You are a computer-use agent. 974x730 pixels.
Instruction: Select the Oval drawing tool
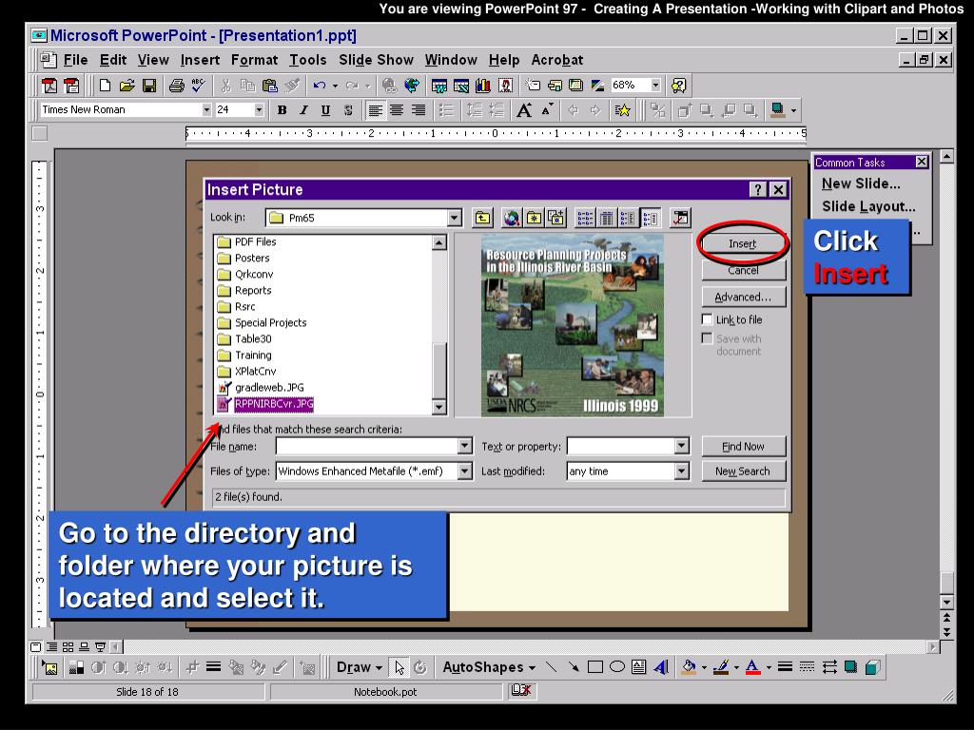pyautogui.click(x=616, y=667)
